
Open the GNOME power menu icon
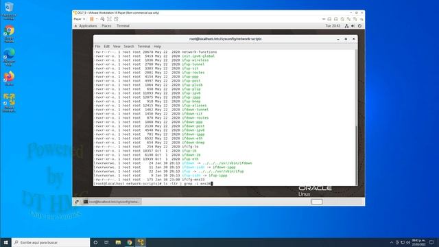click(x=359, y=26)
